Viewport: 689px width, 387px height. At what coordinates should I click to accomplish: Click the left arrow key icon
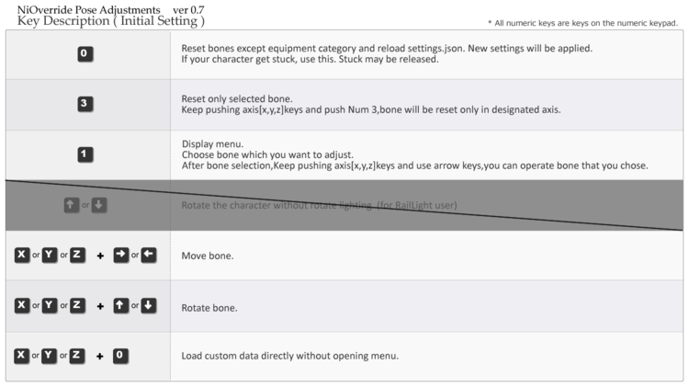pyautogui.click(x=149, y=255)
